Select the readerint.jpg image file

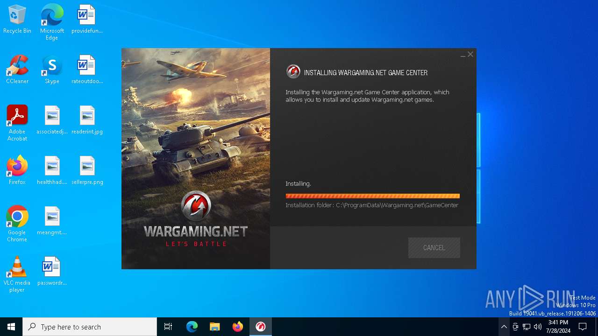(87, 120)
